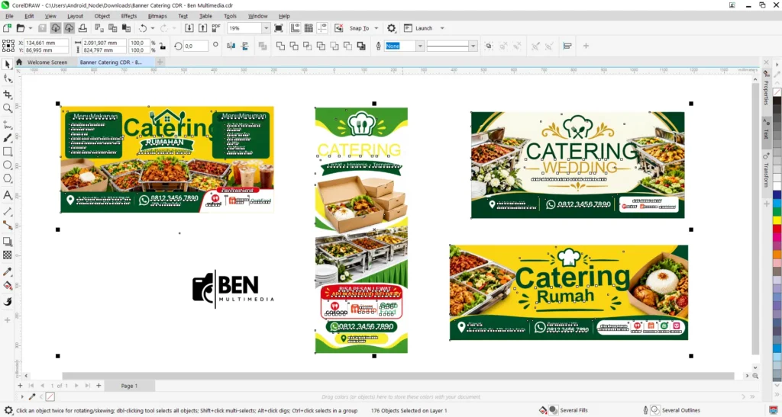Image resolution: width=782 pixels, height=417 pixels.
Task: Click the Publish to PDF icon
Action: (x=216, y=28)
